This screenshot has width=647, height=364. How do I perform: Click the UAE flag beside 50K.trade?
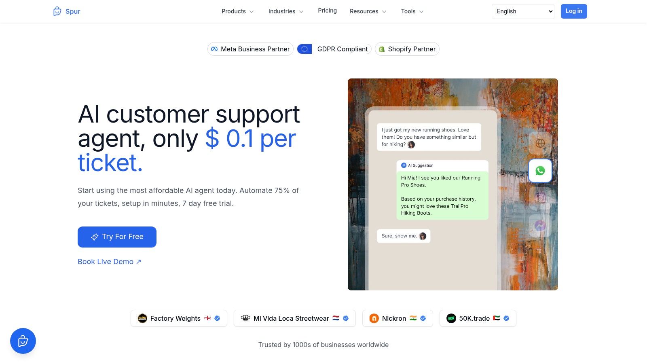(497, 318)
